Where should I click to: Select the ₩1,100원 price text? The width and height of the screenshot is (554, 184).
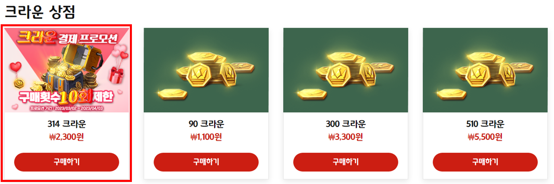[206, 137]
